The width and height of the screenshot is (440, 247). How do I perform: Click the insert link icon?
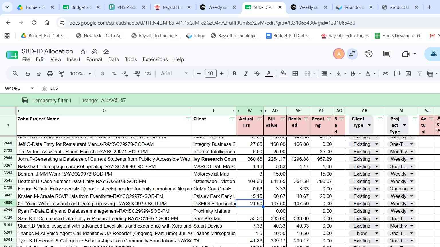(x=386, y=74)
